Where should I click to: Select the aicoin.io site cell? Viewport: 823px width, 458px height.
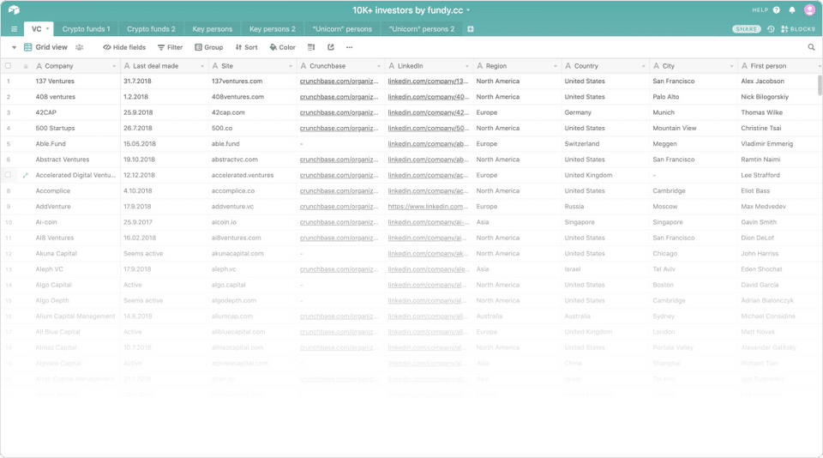click(252, 223)
